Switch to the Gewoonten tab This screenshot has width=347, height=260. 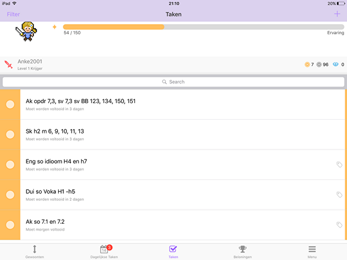click(x=35, y=251)
